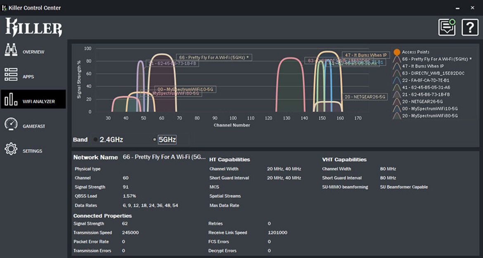
Task: Click chart callout 20 - NETGEAR26-5G
Action: [x=365, y=96]
